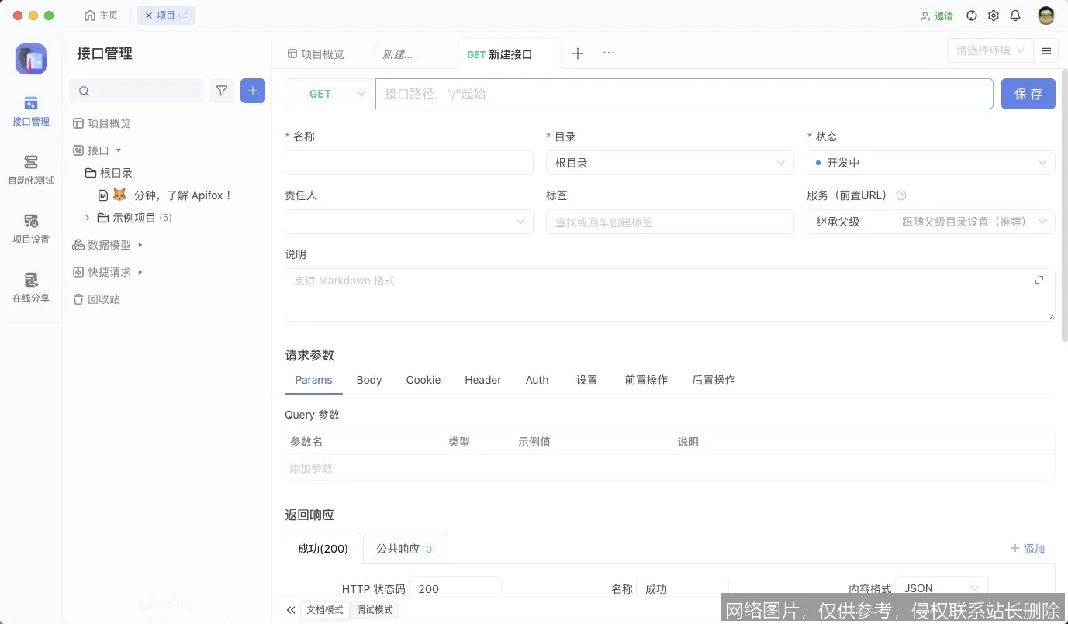Open the GET method dropdown

pyautogui.click(x=330, y=94)
